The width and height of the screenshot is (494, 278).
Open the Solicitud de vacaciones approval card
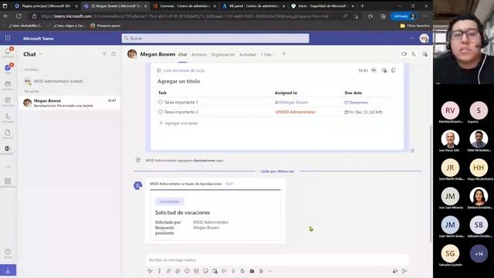[x=215, y=215]
